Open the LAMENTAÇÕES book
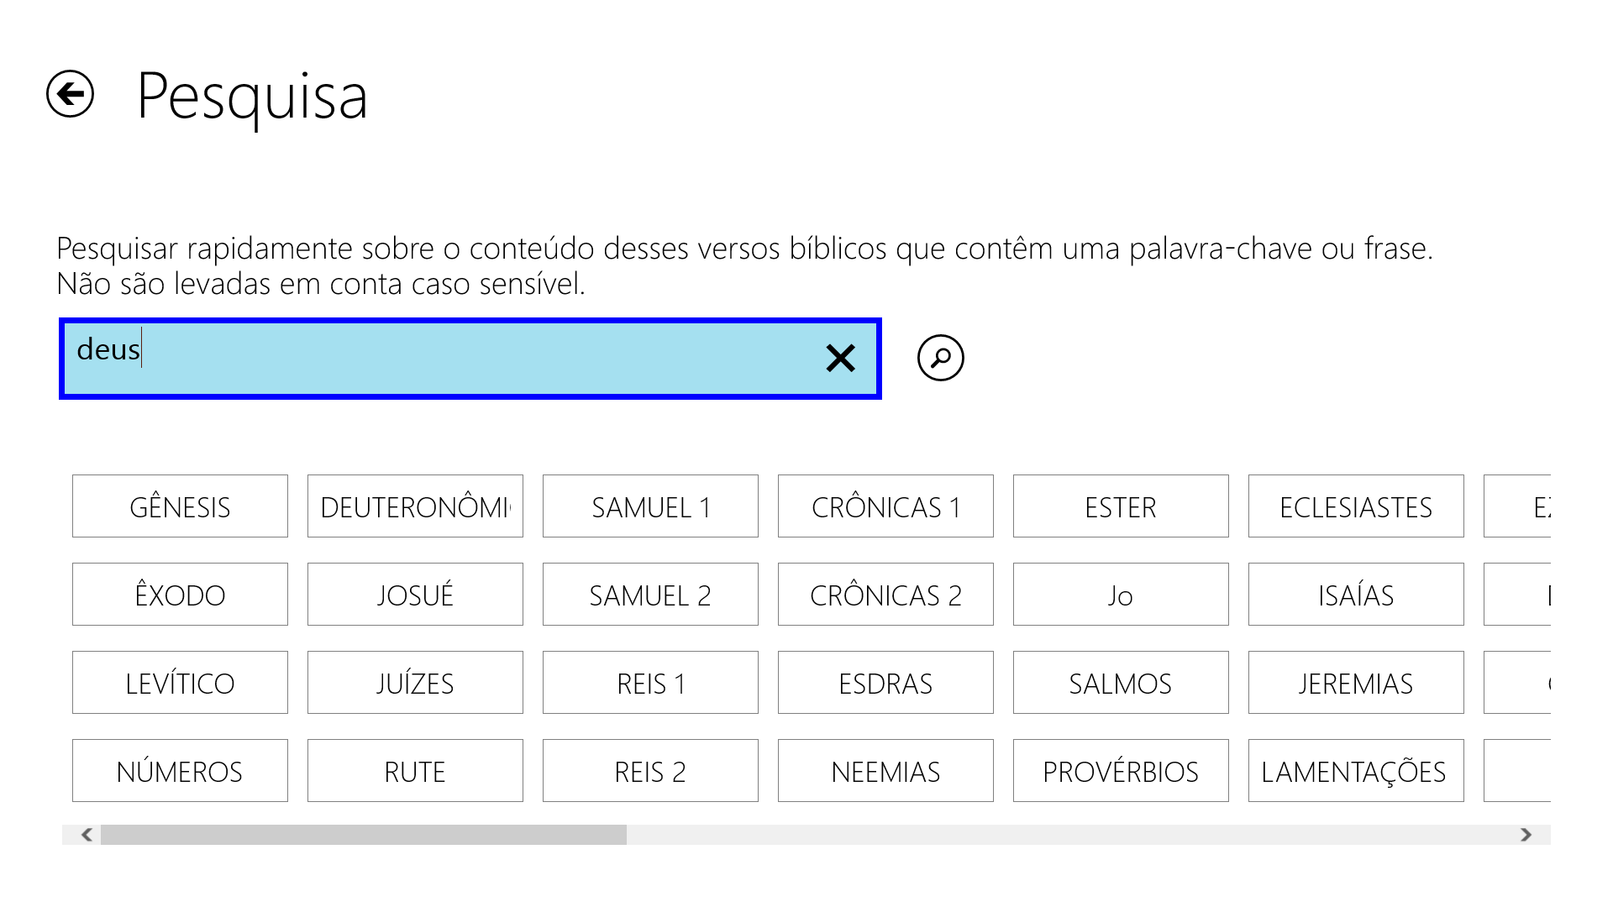1613x907 pixels. pyautogui.click(x=1355, y=771)
